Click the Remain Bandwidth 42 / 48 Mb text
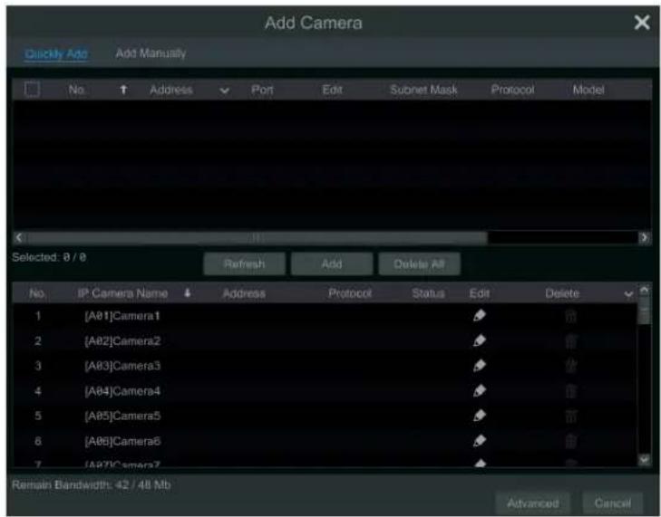 (x=91, y=485)
